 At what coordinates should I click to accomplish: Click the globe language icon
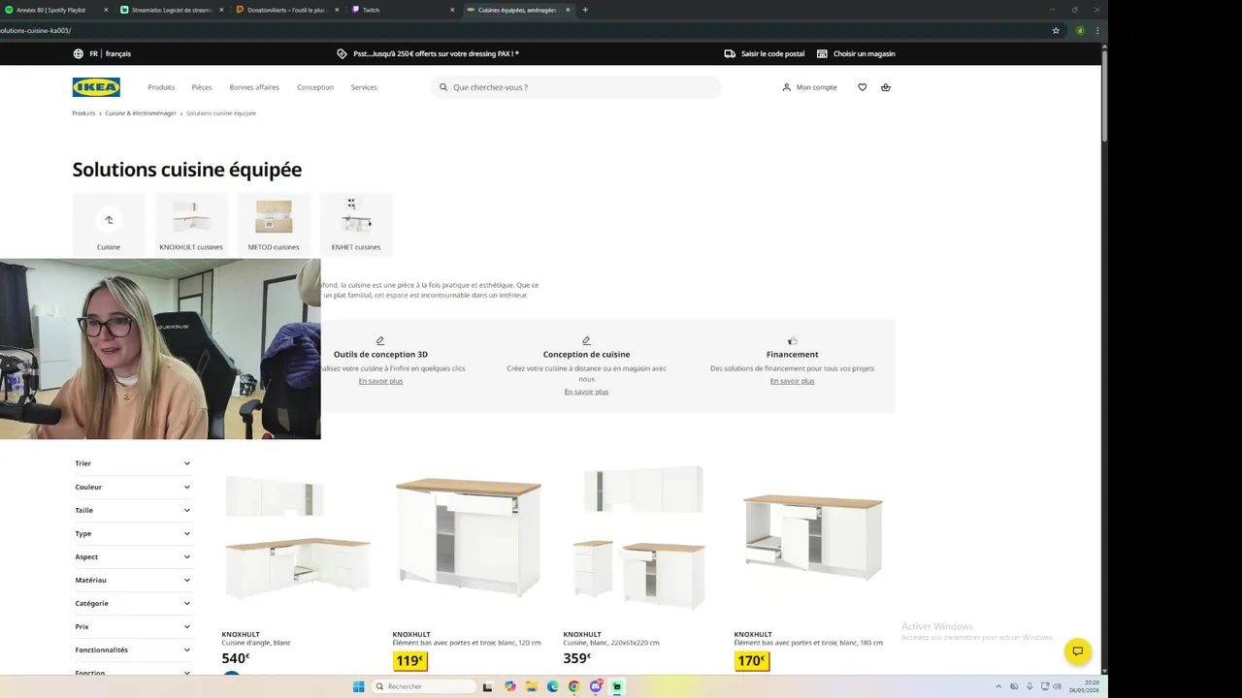(79, 54)
